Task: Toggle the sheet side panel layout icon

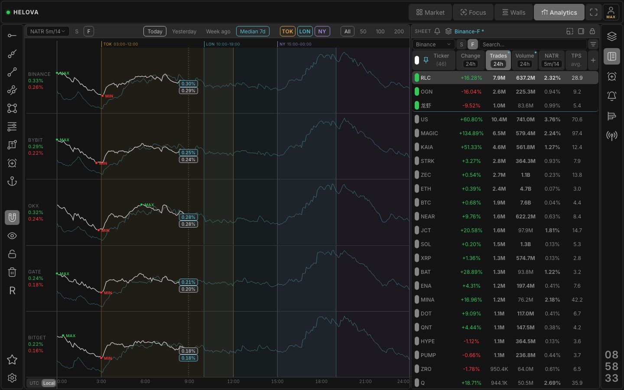Action: pos(581,31)
